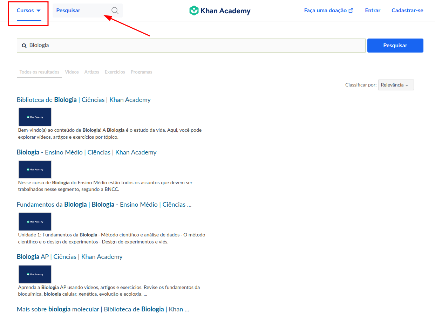Open Fundamentos da Biologia result link

click(x=104, y=205)
